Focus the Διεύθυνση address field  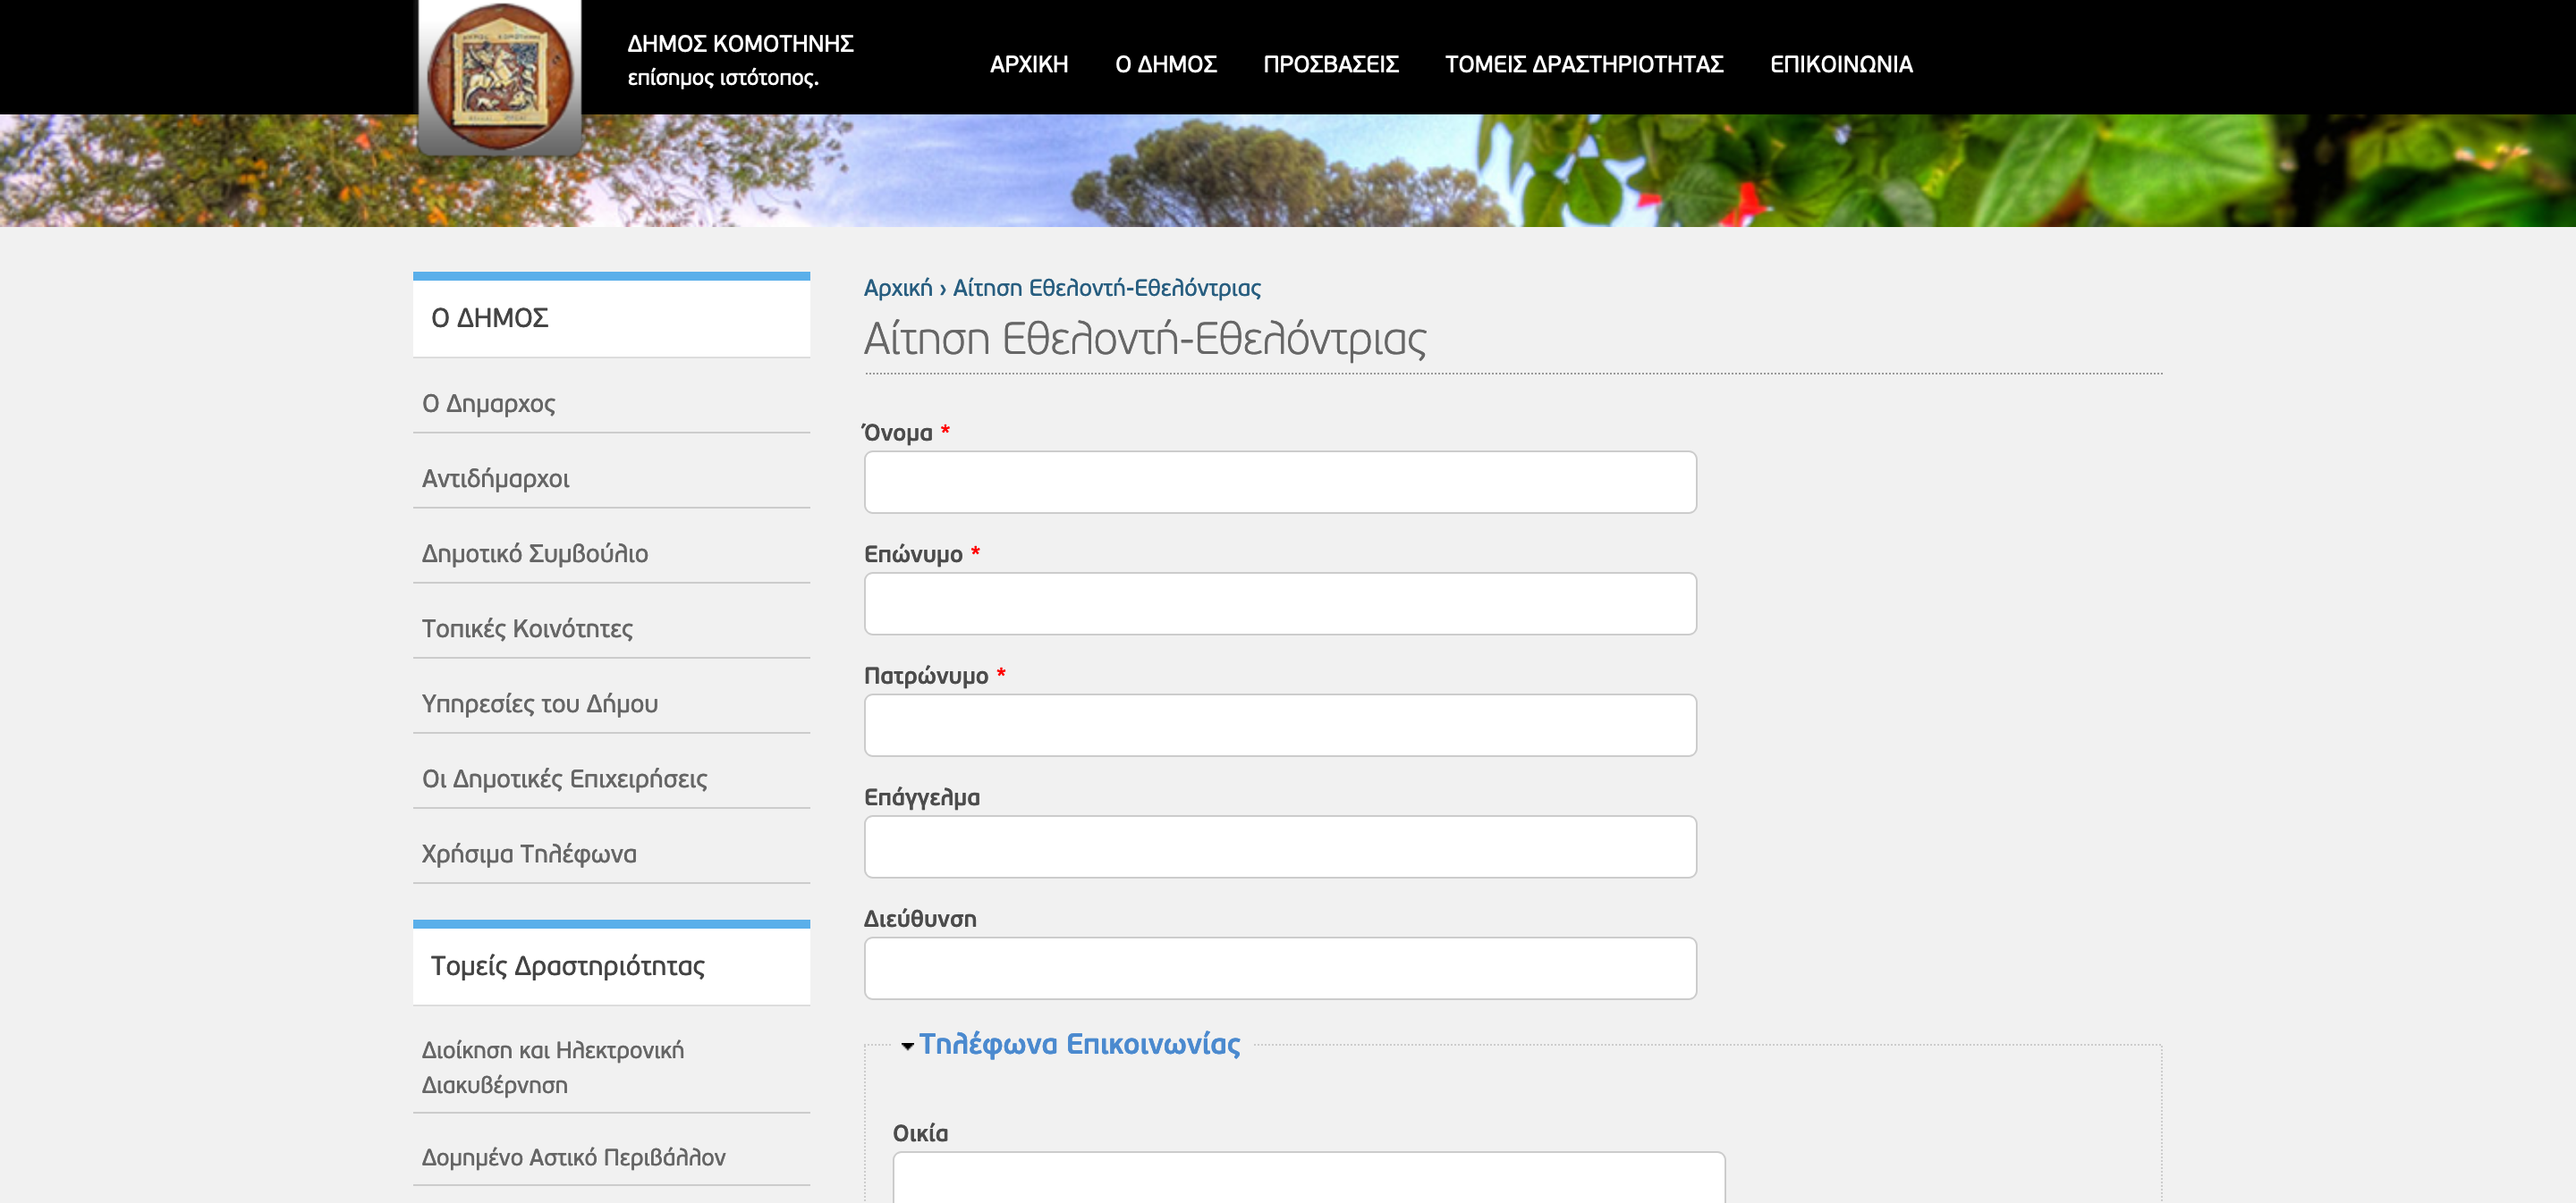point(1279,968)
